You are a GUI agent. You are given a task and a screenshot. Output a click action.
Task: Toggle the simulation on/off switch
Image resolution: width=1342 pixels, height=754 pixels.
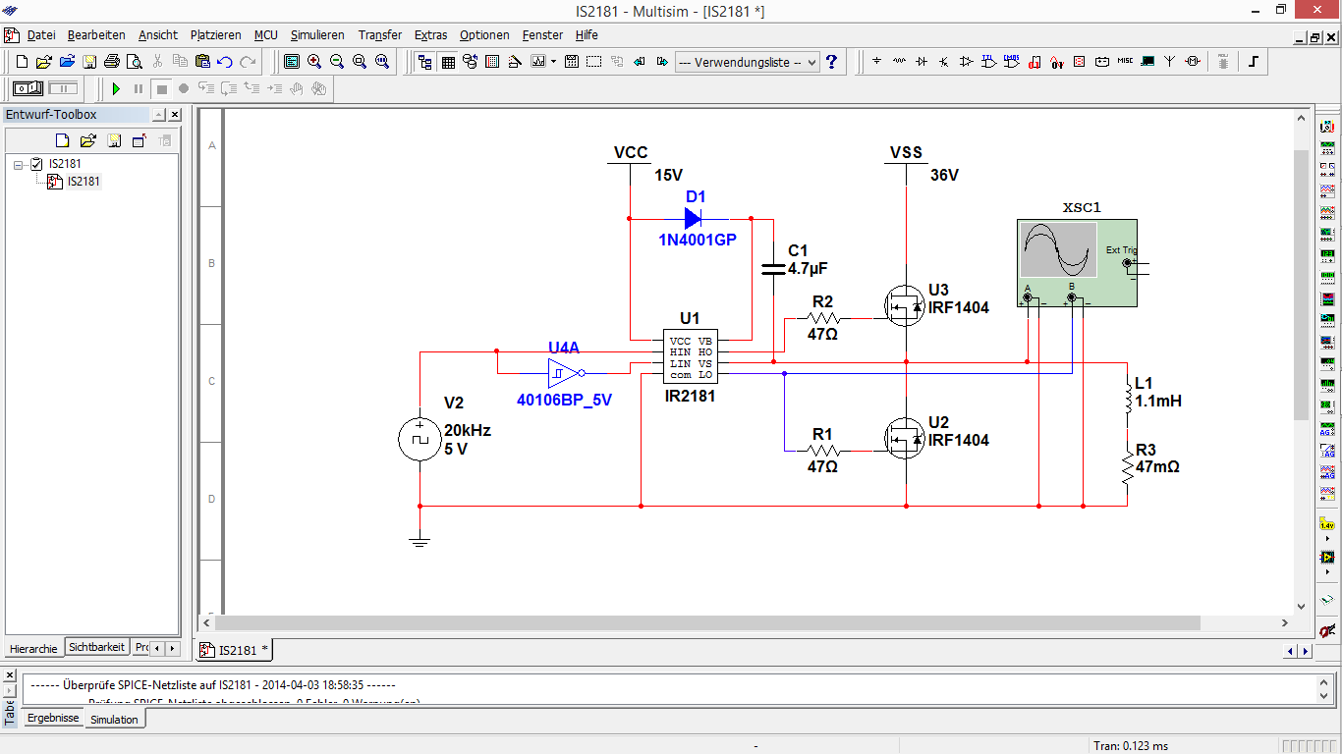[28, 88]
